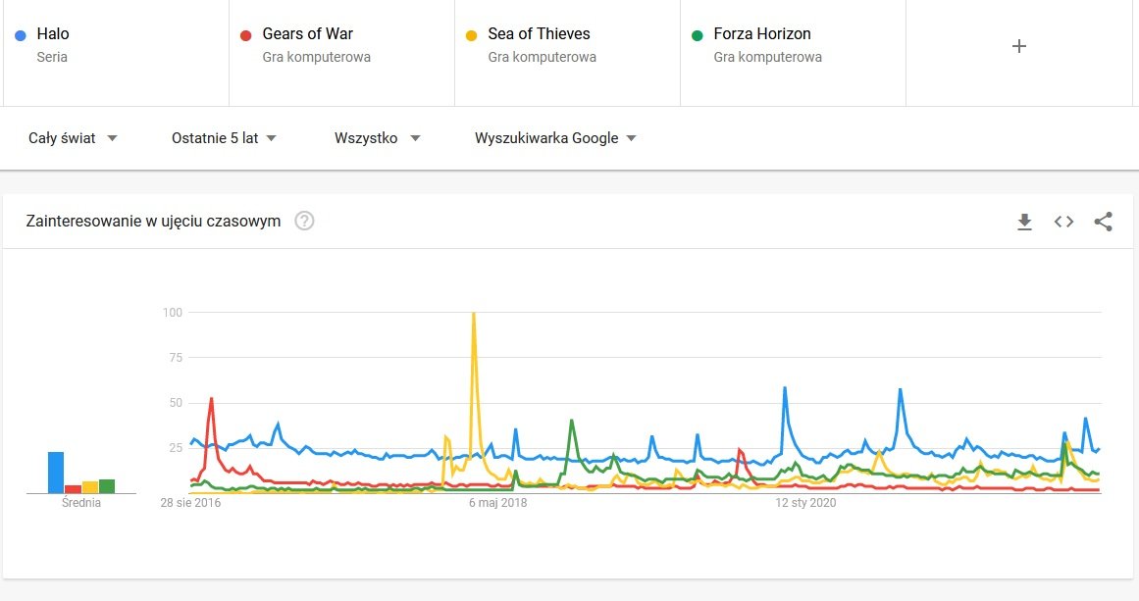This screenshot has width=1139, height=601.
Task: Click the blue dot beside Halo
Action: click(21, 34)
